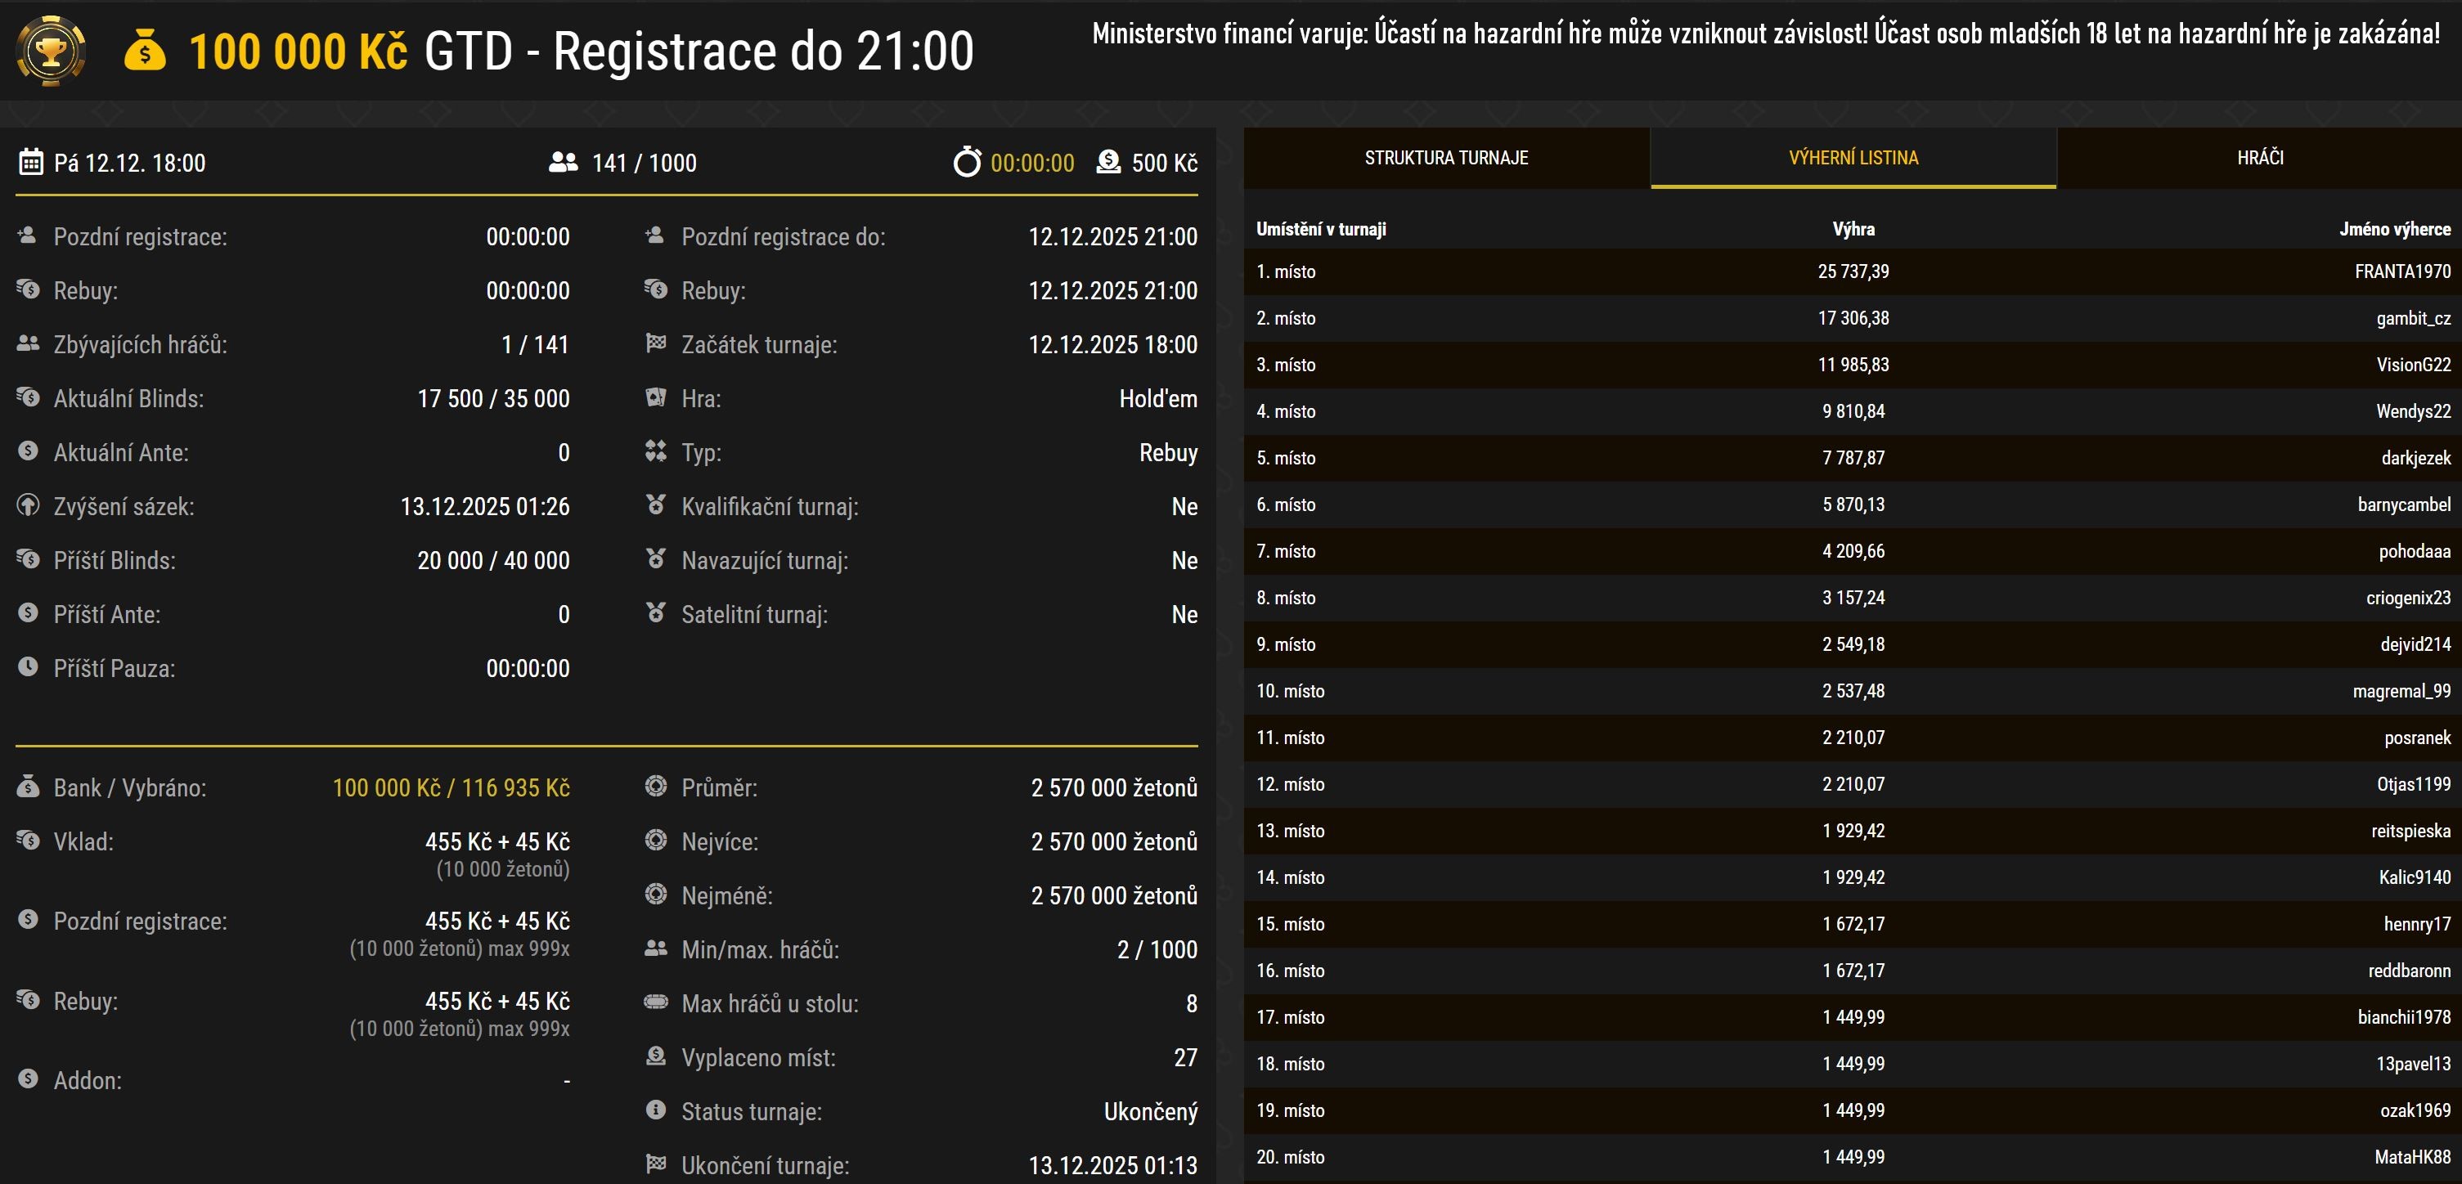Click the 20 000 / 40 000 next blinds value
This screenshot has width=2462, height=1184.
pyautogui.click(x=493, y=560)
